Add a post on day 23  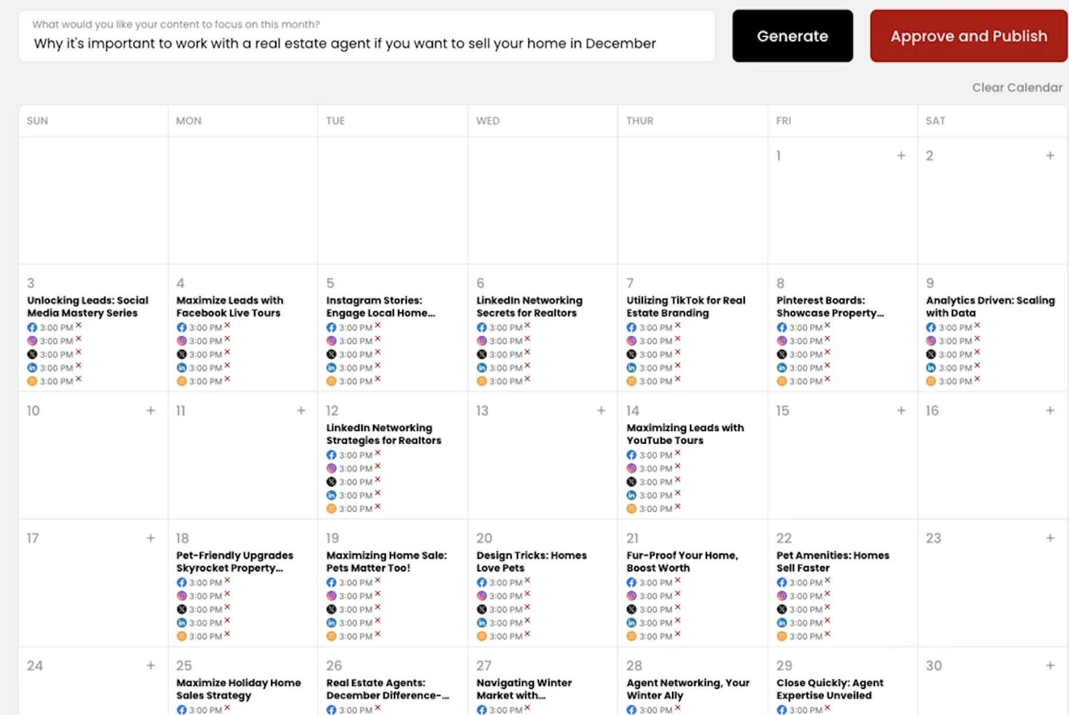click(1050, 538)
